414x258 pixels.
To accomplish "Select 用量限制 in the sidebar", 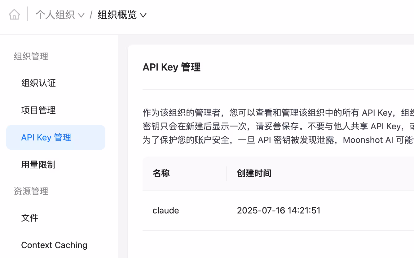I will [38, 165].
